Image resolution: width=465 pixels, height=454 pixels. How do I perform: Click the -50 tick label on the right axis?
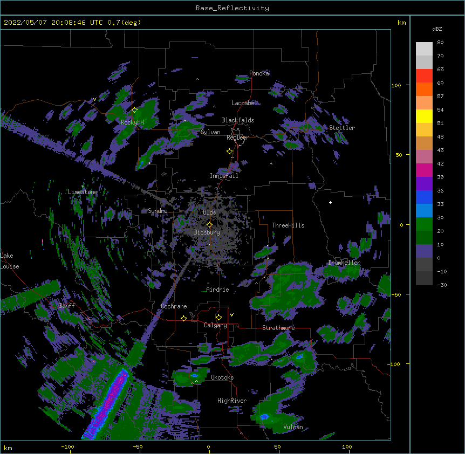pyautogui.click(x=396, y=294)
